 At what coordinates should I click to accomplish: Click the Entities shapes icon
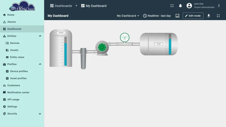pyautogui.click(x=4, y=36)
